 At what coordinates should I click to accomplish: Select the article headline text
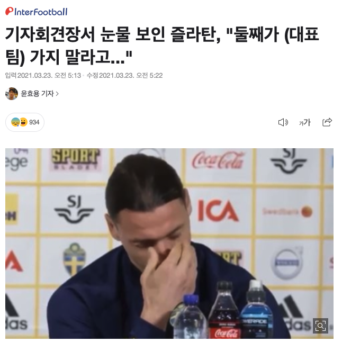tap(162, 46)
